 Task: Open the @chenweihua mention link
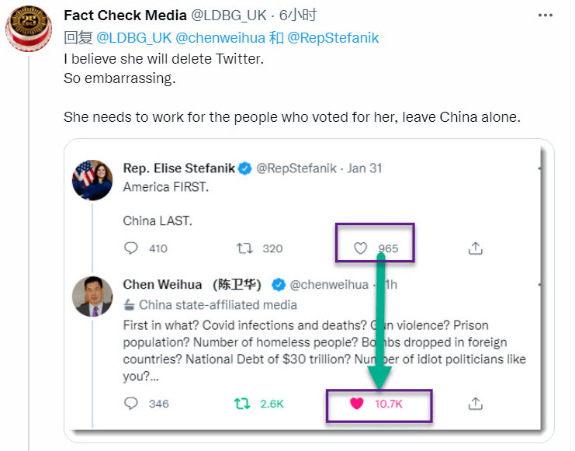click(x=220, y=38)
